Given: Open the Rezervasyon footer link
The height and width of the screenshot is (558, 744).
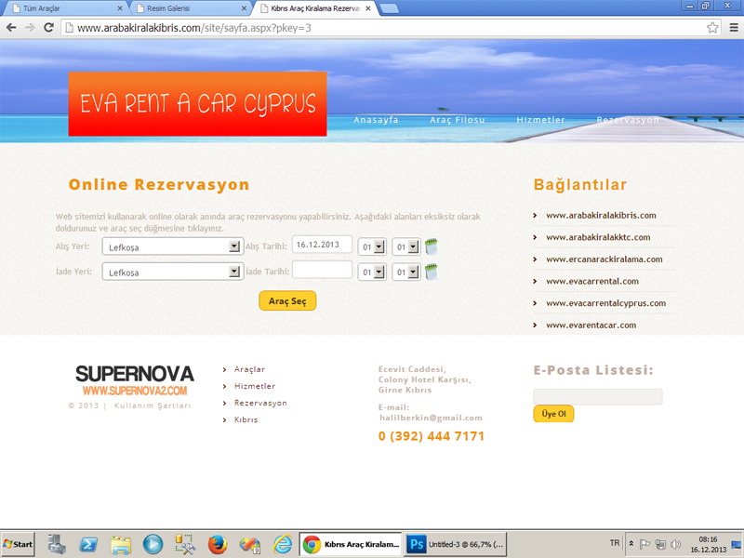Looking at the screenshot, I should 260,403.
